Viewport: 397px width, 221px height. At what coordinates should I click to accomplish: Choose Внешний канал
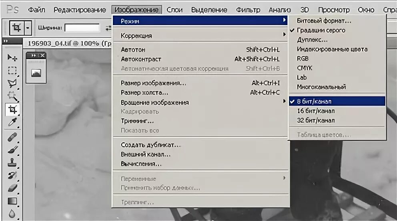(x=200, y=154)
